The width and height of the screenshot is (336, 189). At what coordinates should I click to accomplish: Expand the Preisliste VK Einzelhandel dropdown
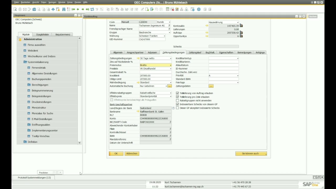tap(170, 69)
